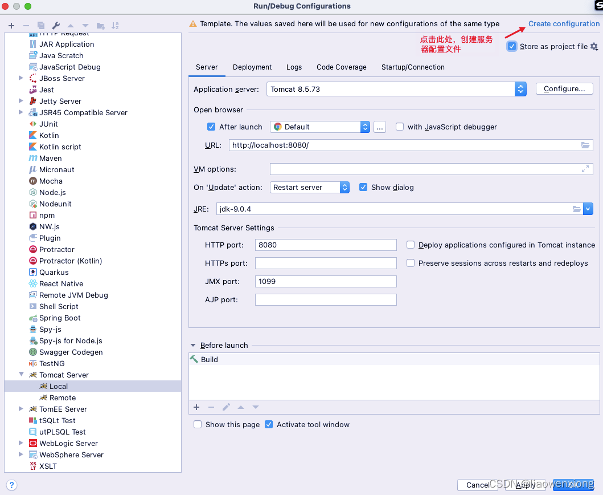Image resolution: width=603 pixels, height=495 pixels.
Task: Collapse the Before launch section
Action: click(x=193, y=346)
